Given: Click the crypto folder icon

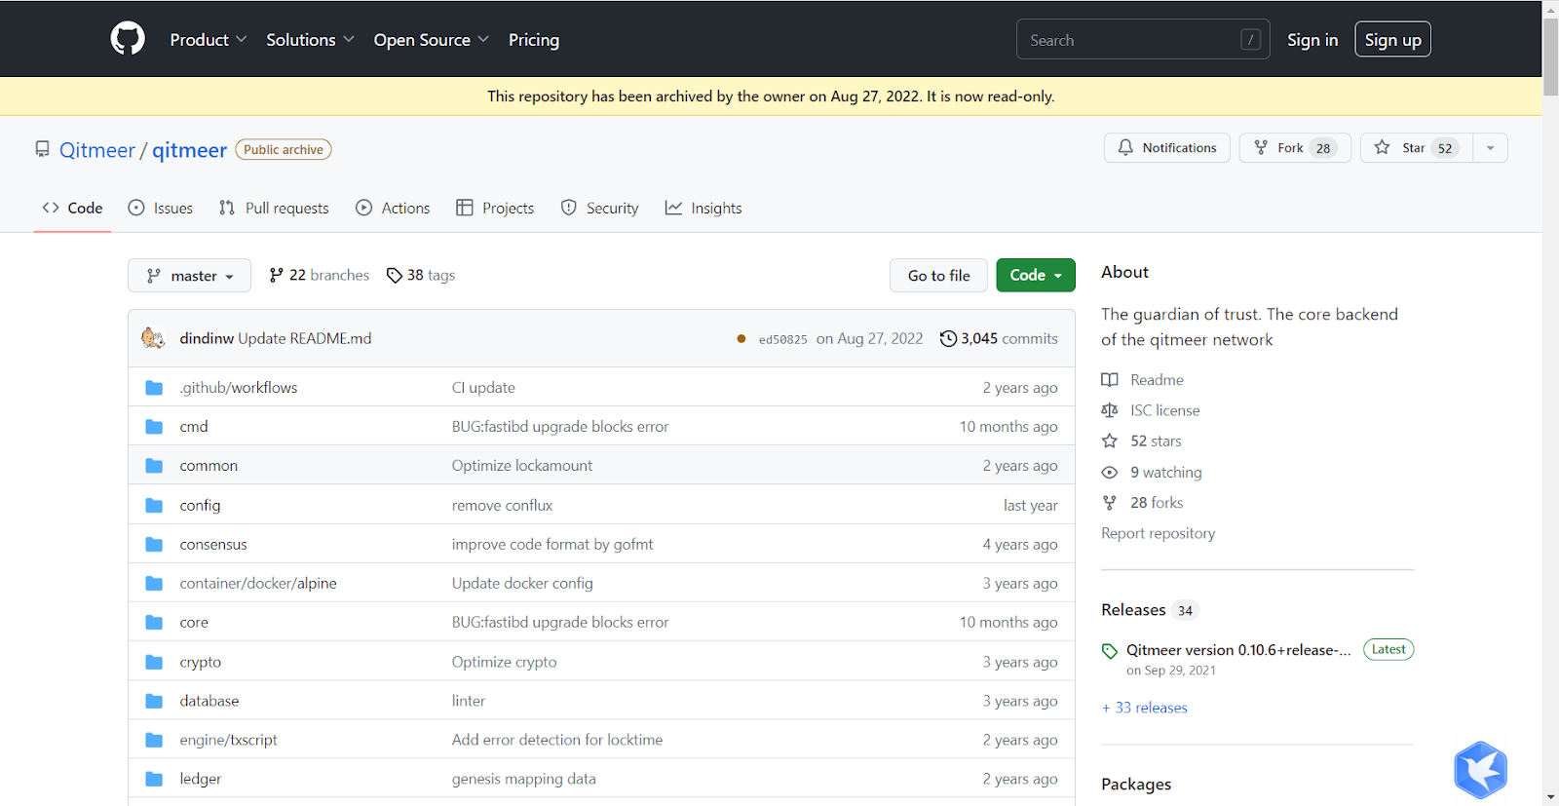Looking at the screenshot, I should pos(154,662).
